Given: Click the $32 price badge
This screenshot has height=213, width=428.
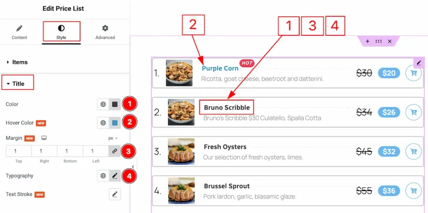Looking at the screenshot, I should point(389,151).
